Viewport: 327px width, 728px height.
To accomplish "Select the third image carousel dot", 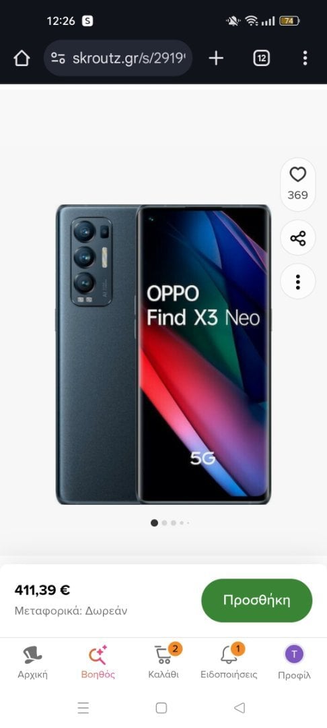I will [x=173, y=523].
